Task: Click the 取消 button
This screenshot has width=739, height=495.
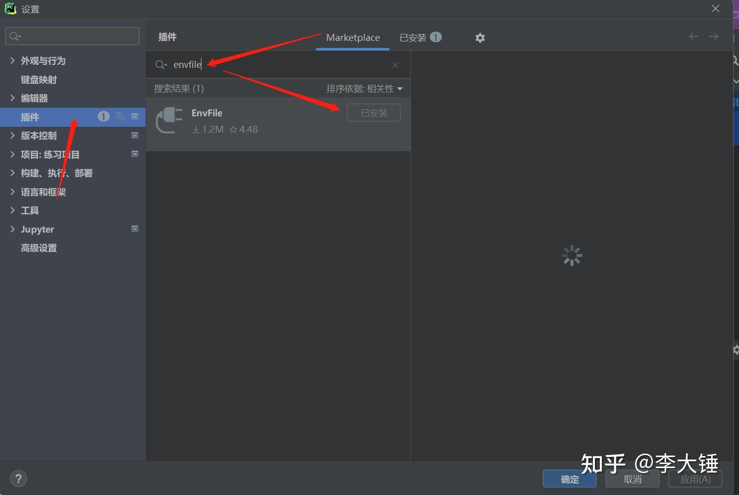Action: pyautogui.click(x=632, y=479)
